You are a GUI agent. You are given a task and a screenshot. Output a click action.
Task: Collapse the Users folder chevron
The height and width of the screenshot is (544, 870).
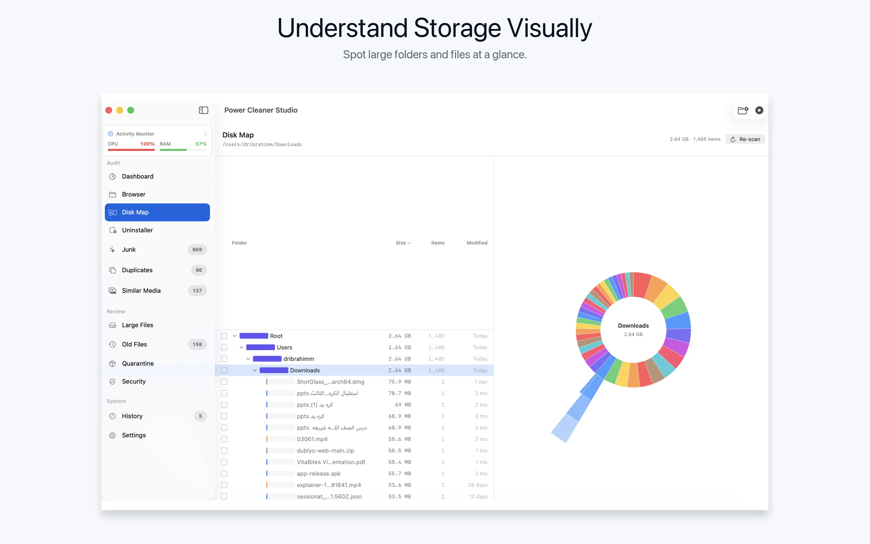pos(242,347)
